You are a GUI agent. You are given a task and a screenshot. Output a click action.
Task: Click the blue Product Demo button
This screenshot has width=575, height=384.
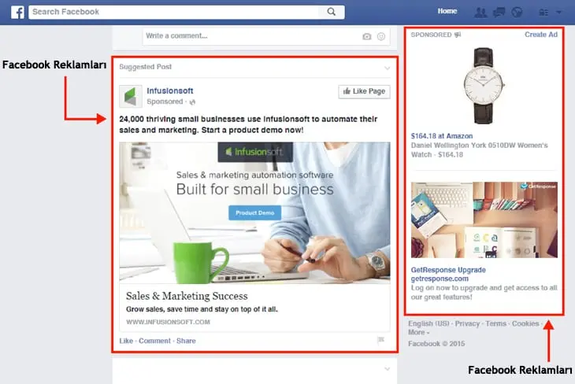click(255, 213)
